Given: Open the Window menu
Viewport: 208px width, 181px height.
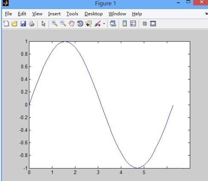Looking at the screenshot, I should tap(117, 14).
